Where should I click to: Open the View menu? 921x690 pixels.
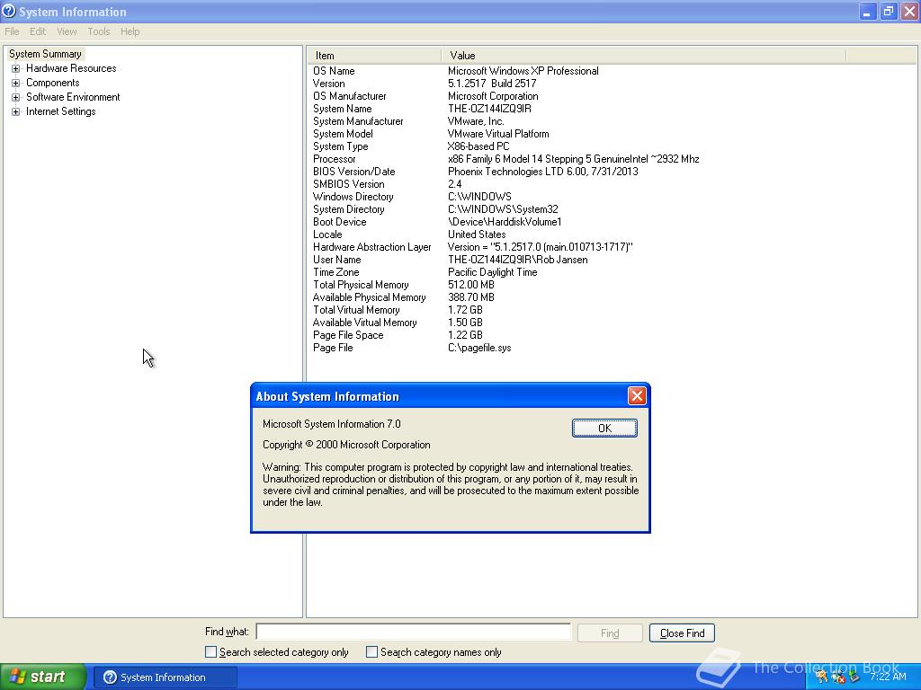(x=67, y=31)
